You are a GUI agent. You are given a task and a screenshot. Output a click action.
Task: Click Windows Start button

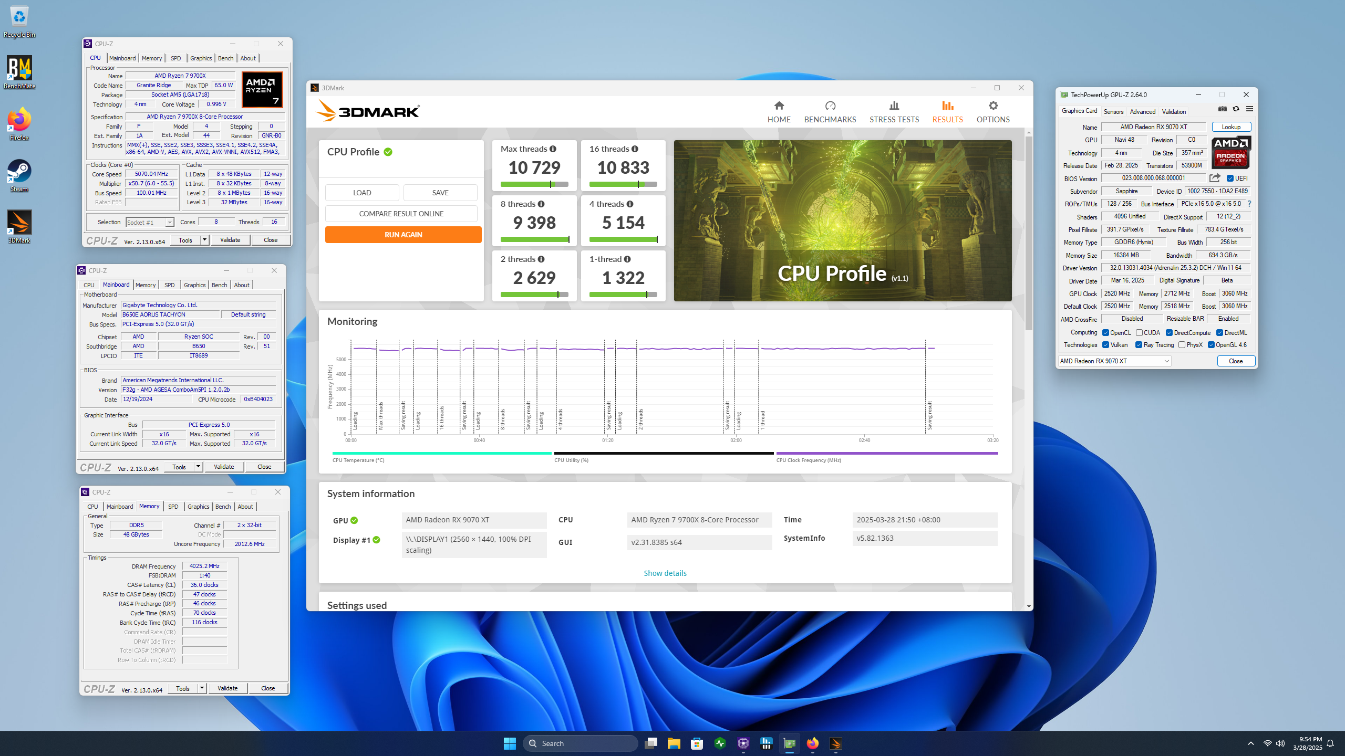click(x=510, y=743)
